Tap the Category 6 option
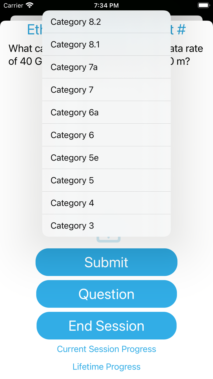213x379 pixels. tap(106, 135)
